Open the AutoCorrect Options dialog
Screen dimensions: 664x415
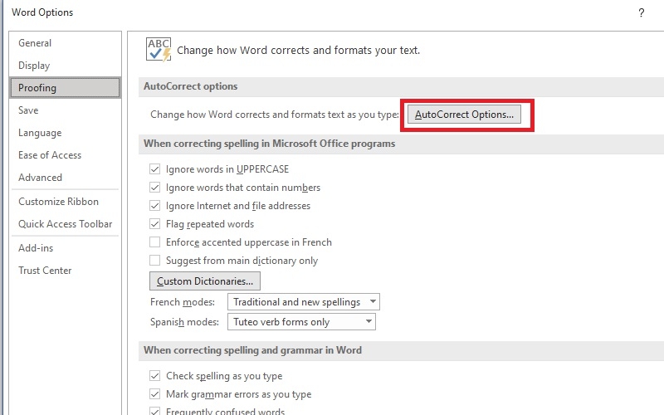click(x=464, y=115)
